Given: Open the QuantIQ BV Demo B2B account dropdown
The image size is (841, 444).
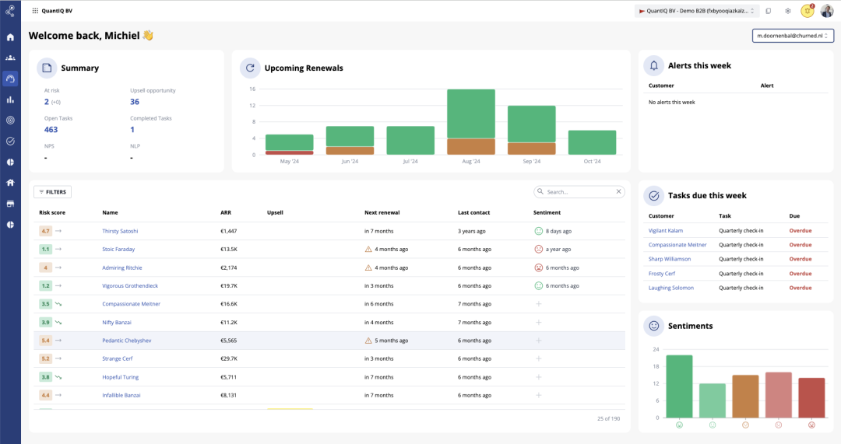Looking at the screenshot, I should point(696,11).
